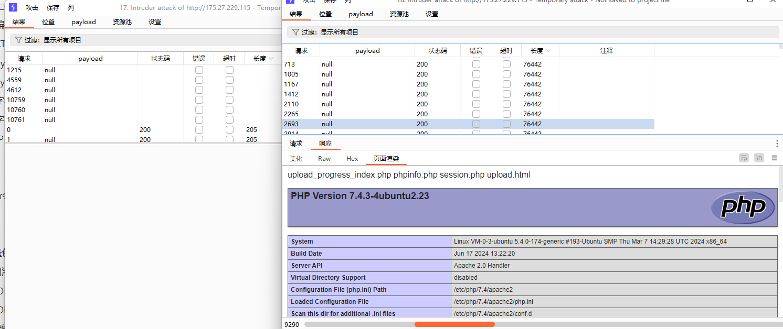Select request row 1412 in the right attack window
The height and width of the screenshot is (329, 783).
tap(468, 94)
